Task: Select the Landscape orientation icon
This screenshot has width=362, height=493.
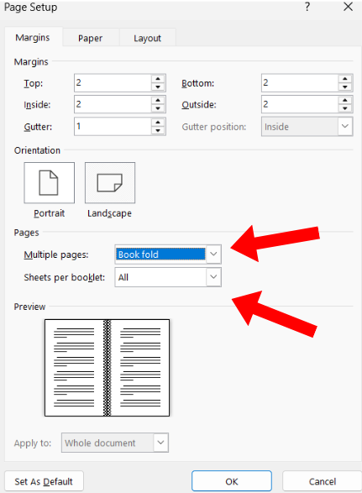Action: coord(110,183)
